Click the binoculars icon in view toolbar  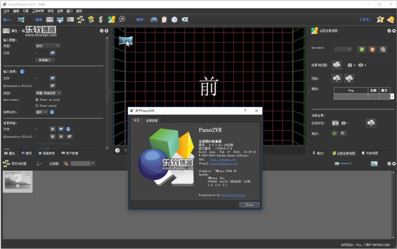tap(154, 19)
